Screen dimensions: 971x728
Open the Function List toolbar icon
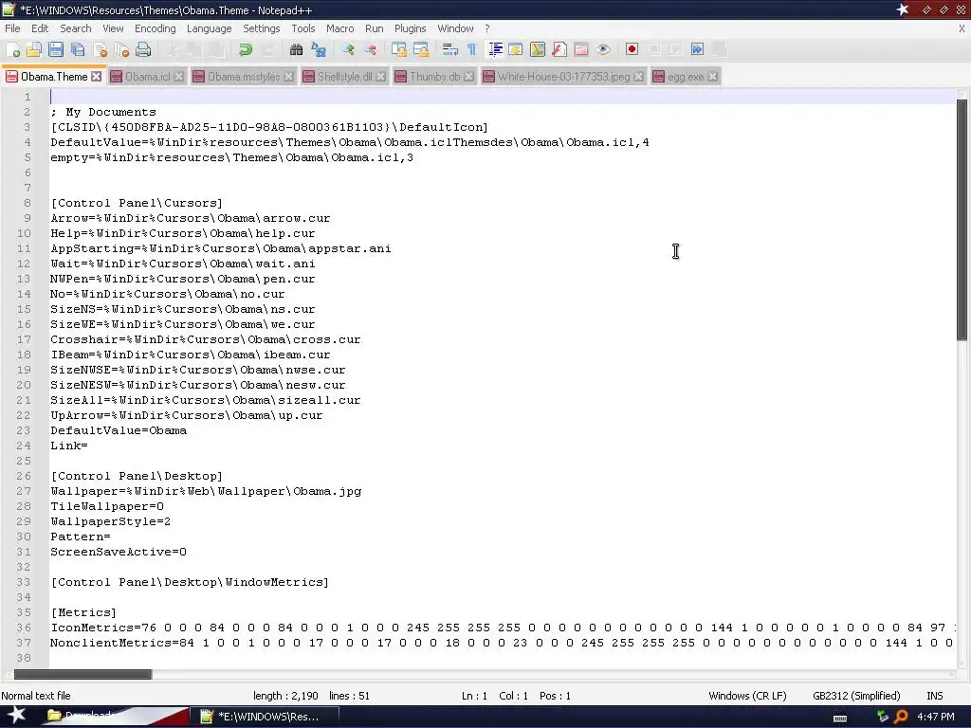click(559, 50)
